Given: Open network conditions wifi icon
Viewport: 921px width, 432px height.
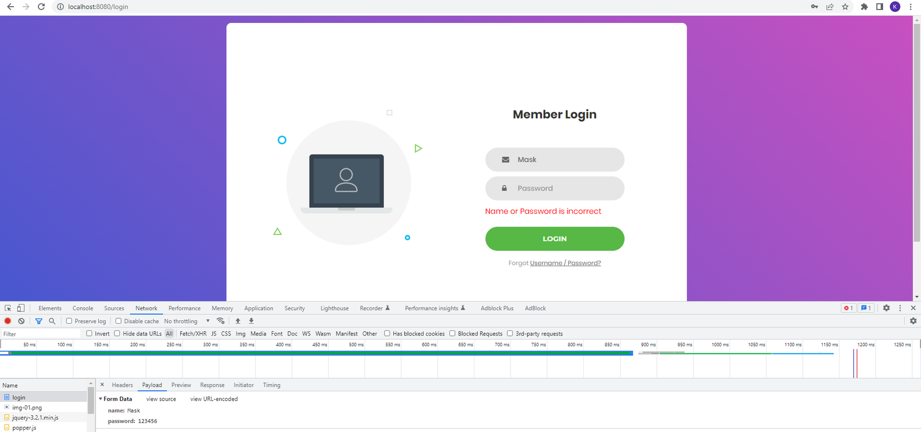Looking at the screenshot, I should 220,321.
